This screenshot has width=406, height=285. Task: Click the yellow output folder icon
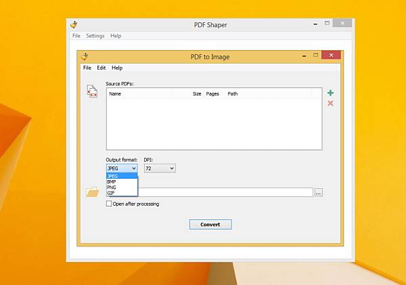point(93,192)
